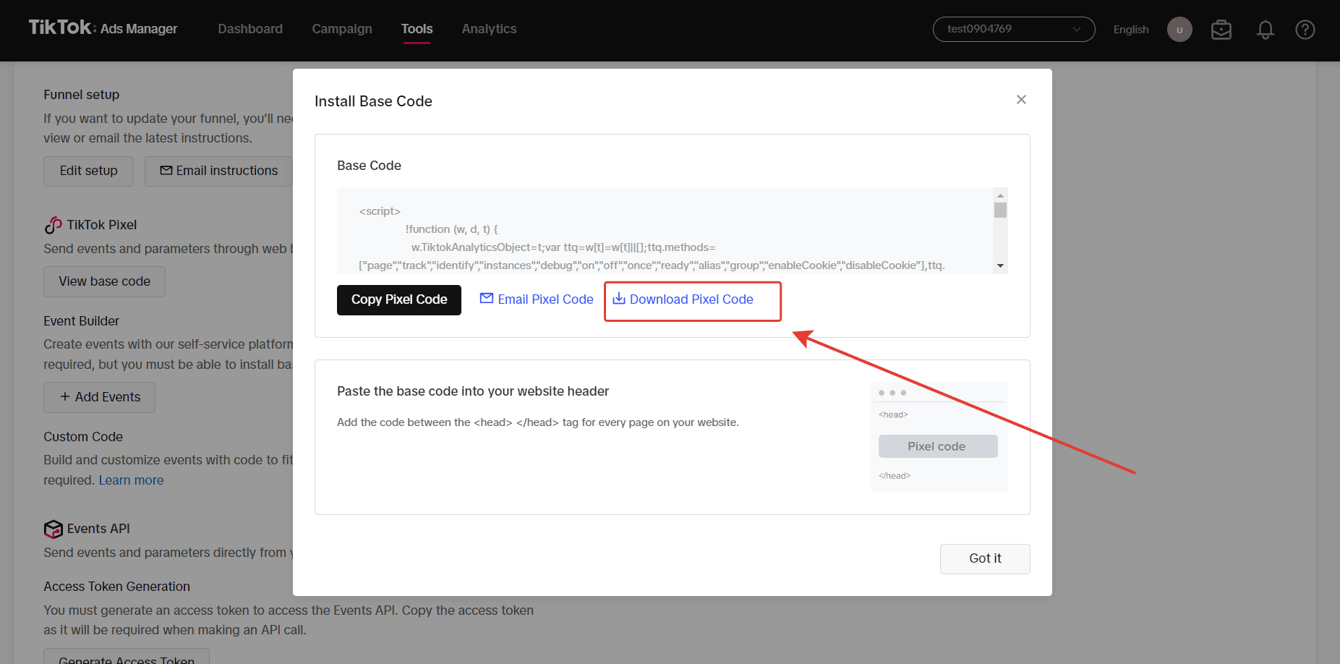Viewport: 1340px width, 664px height.
Task: Open the business center briefcase icon
Action: pos(1221,30)
